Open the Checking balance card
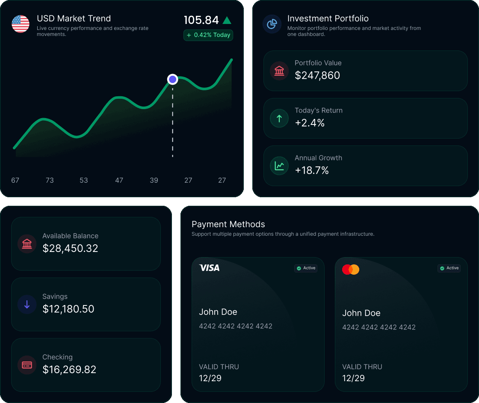This screenshot has width=479, height=403. [x=86, y=365]
